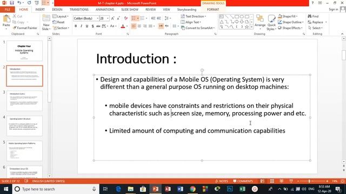Open the Shape Effects dropdown

(x=290, y=28)
